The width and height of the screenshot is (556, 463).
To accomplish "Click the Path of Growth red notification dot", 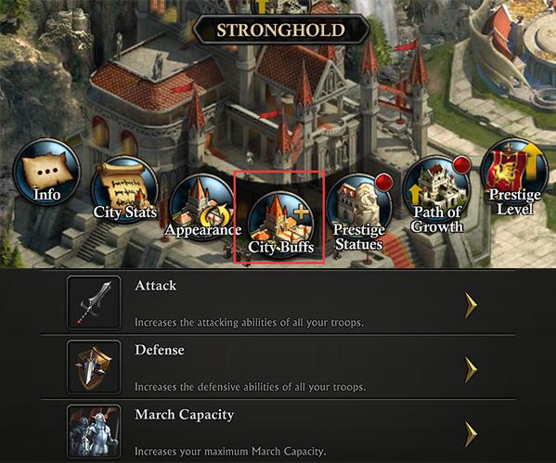I will tap(462, 164).
